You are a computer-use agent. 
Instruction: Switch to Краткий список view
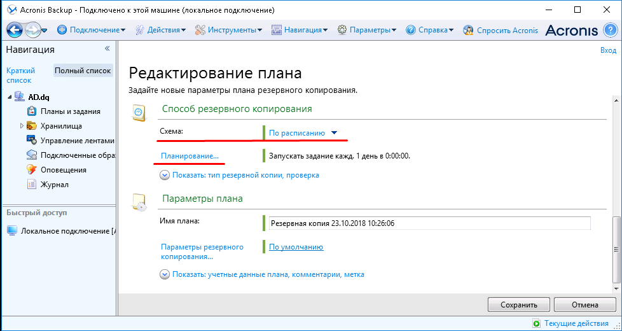tap(20, 75)
